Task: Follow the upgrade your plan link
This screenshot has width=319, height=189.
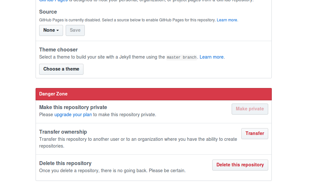Action: point(73,115)
